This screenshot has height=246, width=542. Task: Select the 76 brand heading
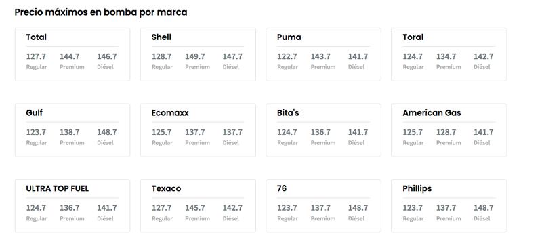click(x=282, y=188)
